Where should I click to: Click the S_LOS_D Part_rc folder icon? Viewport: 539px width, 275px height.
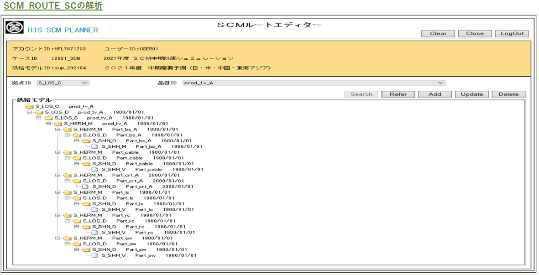77,221
